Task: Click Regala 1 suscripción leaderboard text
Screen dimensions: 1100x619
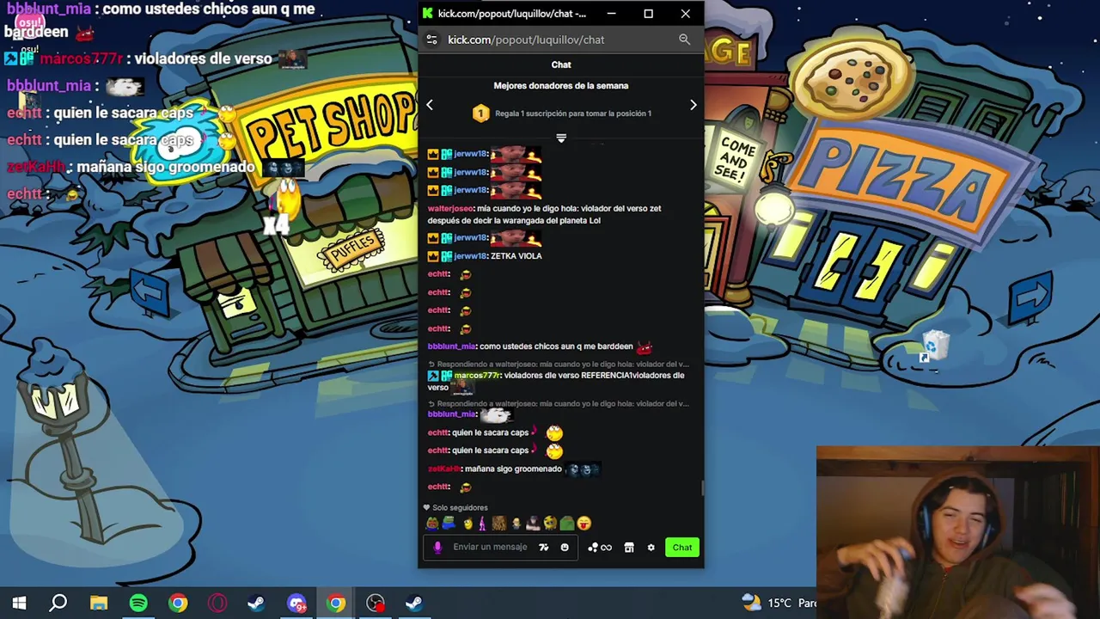Action: coord(573,113)
